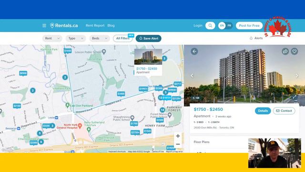The image size is (305, 172).
Task: Favorite the listing with the heart icon
Action: (x=295, y=51)
